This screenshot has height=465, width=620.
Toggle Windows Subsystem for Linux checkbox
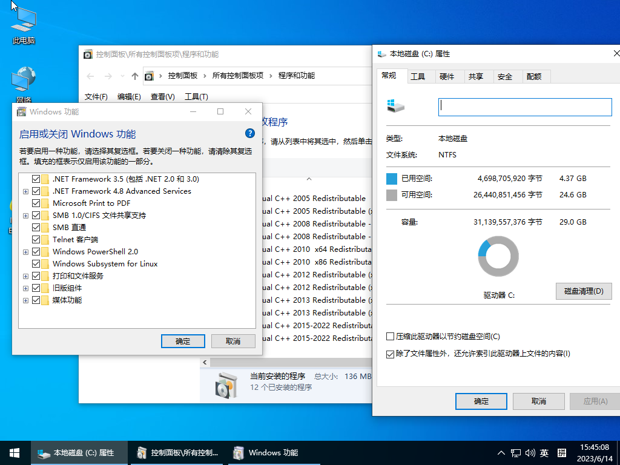[36, 264]
